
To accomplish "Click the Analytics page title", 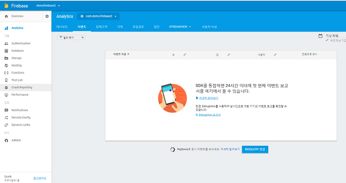I will pos(65,16).
